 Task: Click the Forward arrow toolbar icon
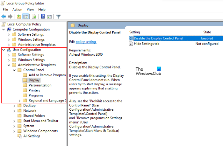coord(10,17)
